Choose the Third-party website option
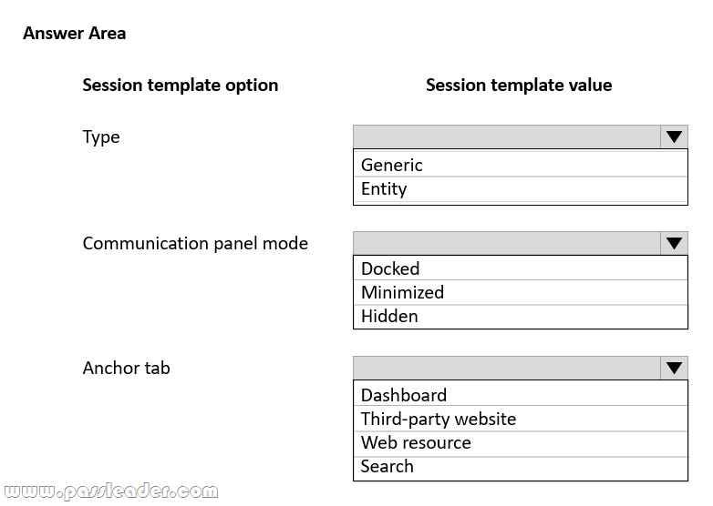This screenshot has width=713, height=506. [439, 420]
